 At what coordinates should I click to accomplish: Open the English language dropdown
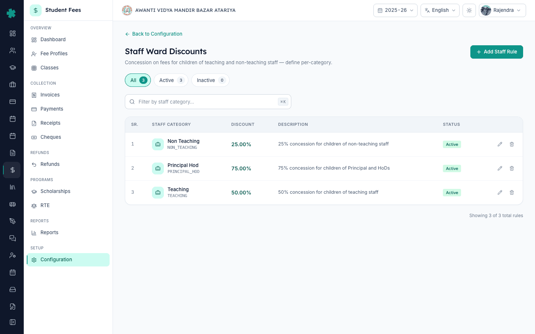[x=440, y=10]
